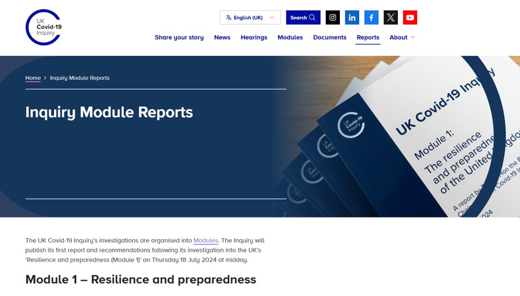Image resolution: width=520 pixels, height=296 pixels.
Task: Follow the Home breadcrumb link
Action: click(x=33, y=78)
